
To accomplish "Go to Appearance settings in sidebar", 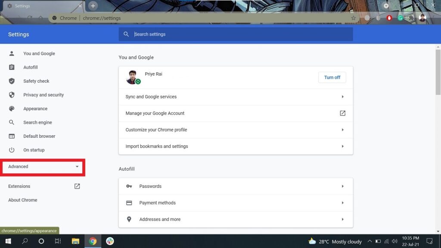I will tap(35, 108).
